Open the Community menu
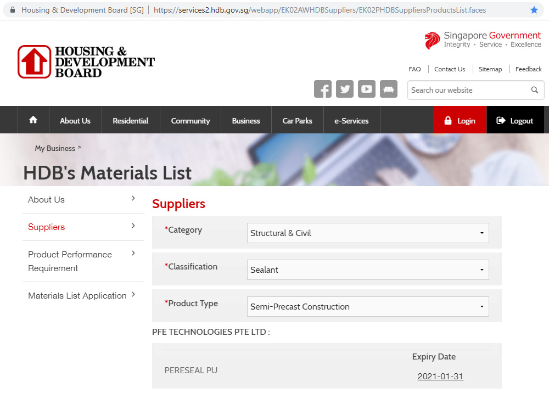 [x=191, y=121]
